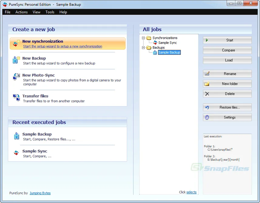Open the Help menu
This screenshot has height=203, width=260.
tap(63, 12)
